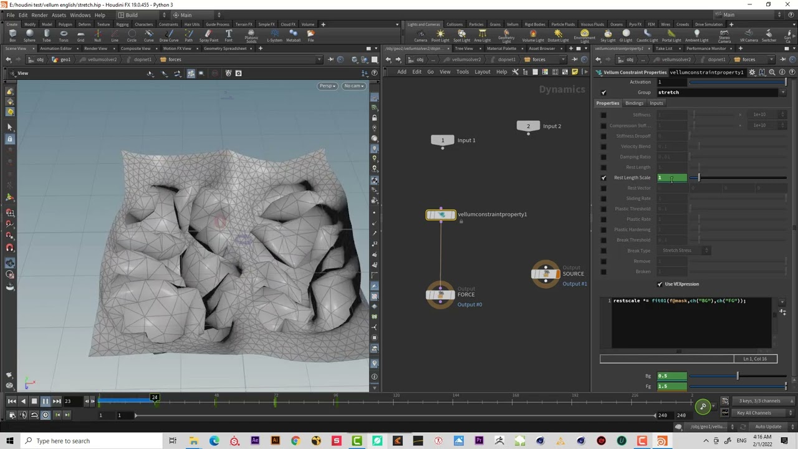Enable the Break Threshold checkbox
The image size is (798, 449).
603,240
